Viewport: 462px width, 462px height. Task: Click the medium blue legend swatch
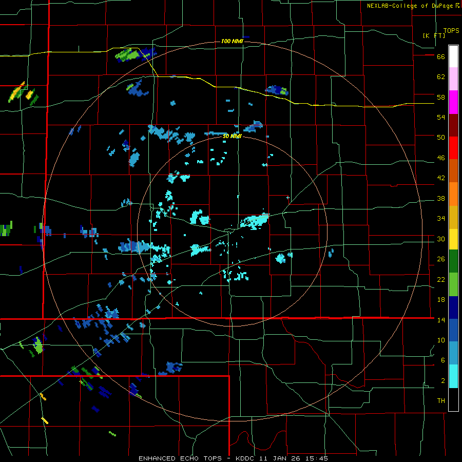click(453, 330)
